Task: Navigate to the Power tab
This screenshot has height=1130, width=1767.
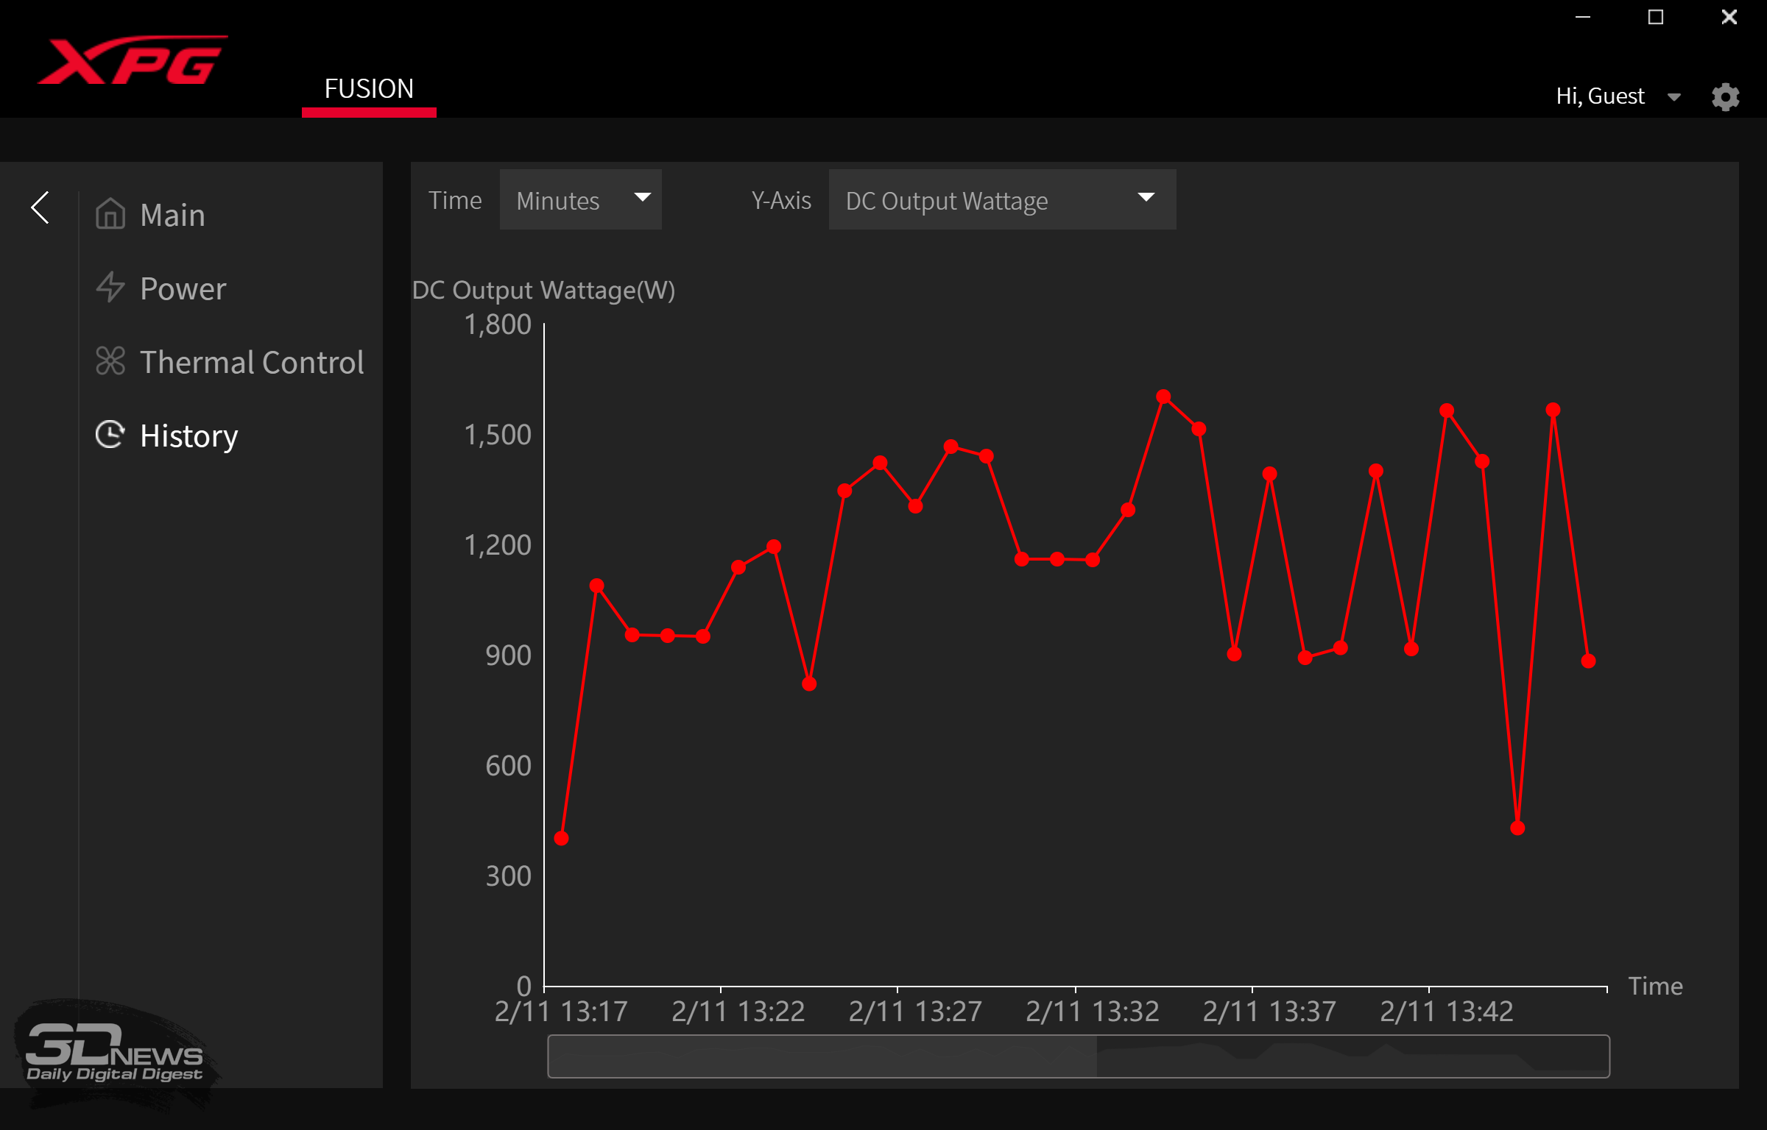Action: pyautogui.click(x=182, y=288)
